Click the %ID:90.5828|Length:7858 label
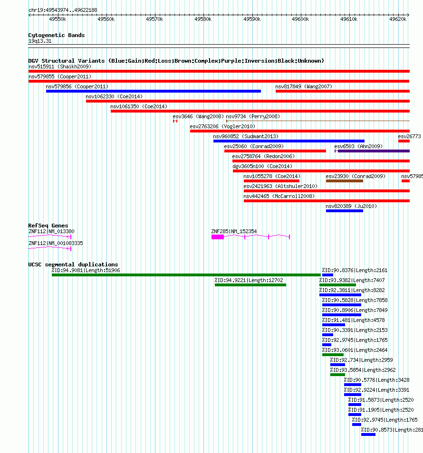The image size is (423, 453). (x=355, y=300)
